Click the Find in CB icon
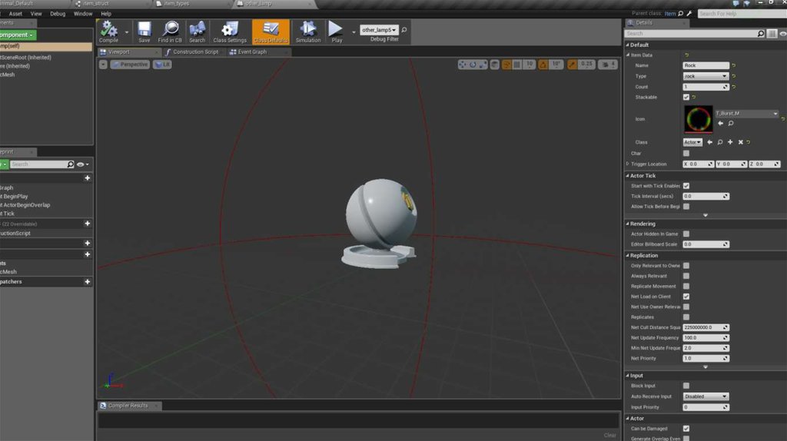Screen dimensions: 787x441 170,31
